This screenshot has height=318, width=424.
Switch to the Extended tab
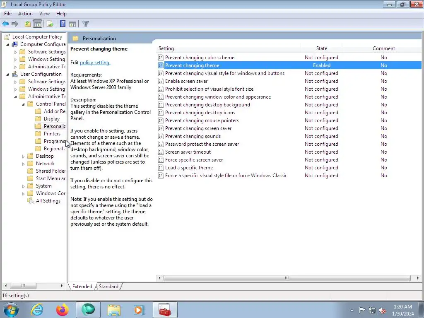82,287
